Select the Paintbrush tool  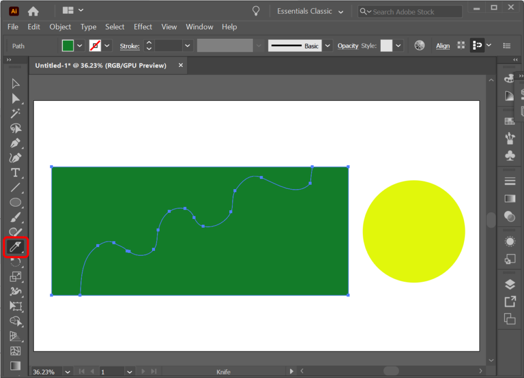point(15,216)
